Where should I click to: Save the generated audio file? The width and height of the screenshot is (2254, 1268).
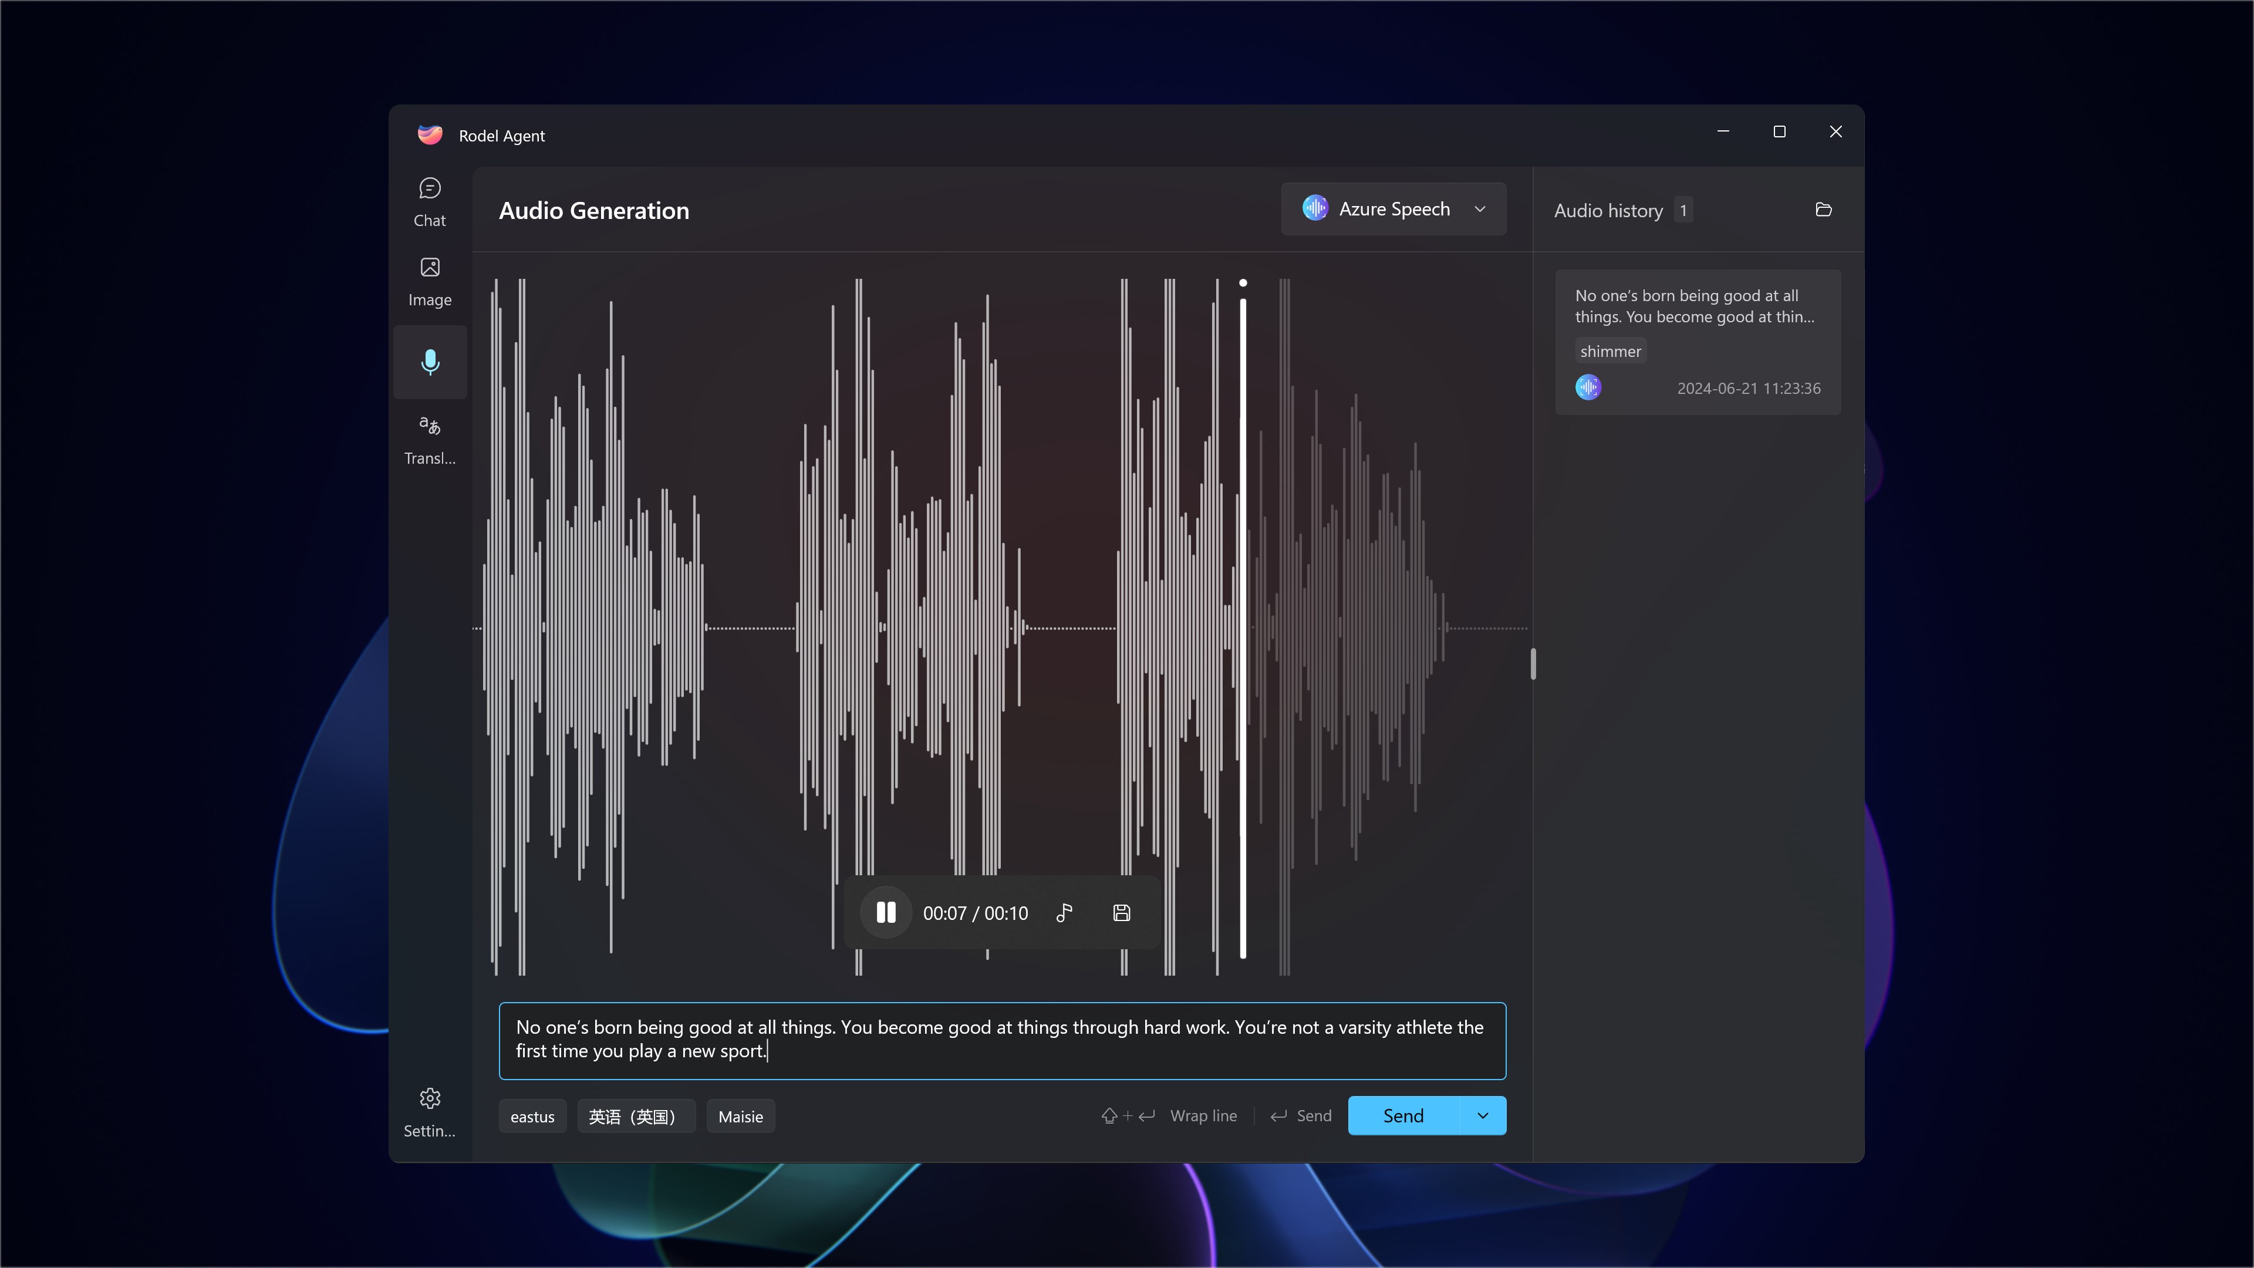(x=1121, y=913)
